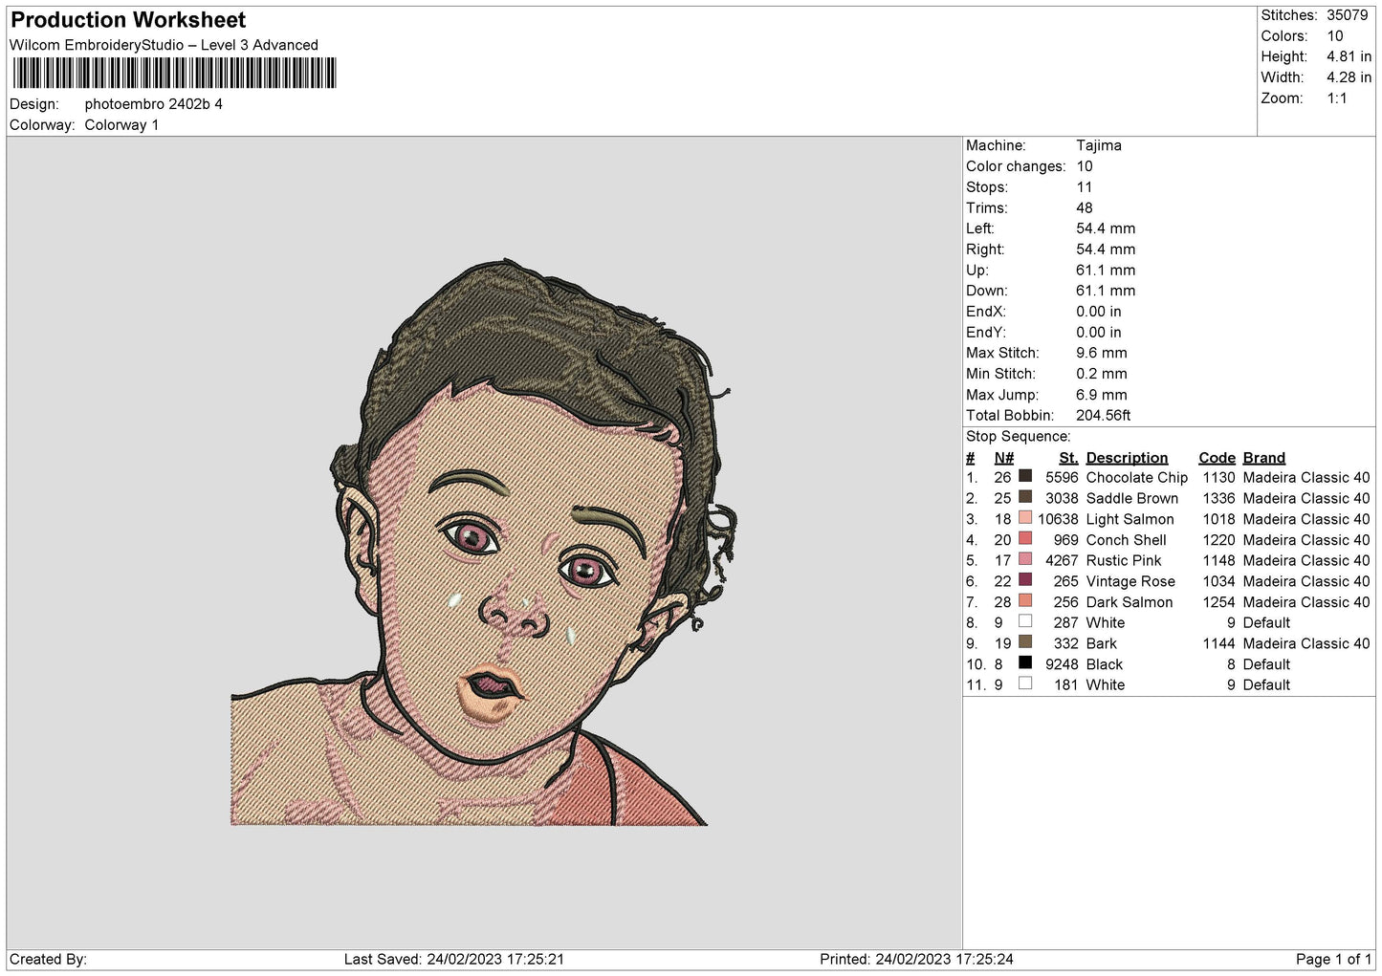Click the 'Saddle Brown' description
Screen dimensions: 1382x976
[1132, 498]
